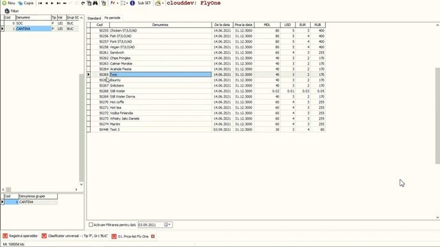
Task: Click the MDL column header
Action: (267, 25)
